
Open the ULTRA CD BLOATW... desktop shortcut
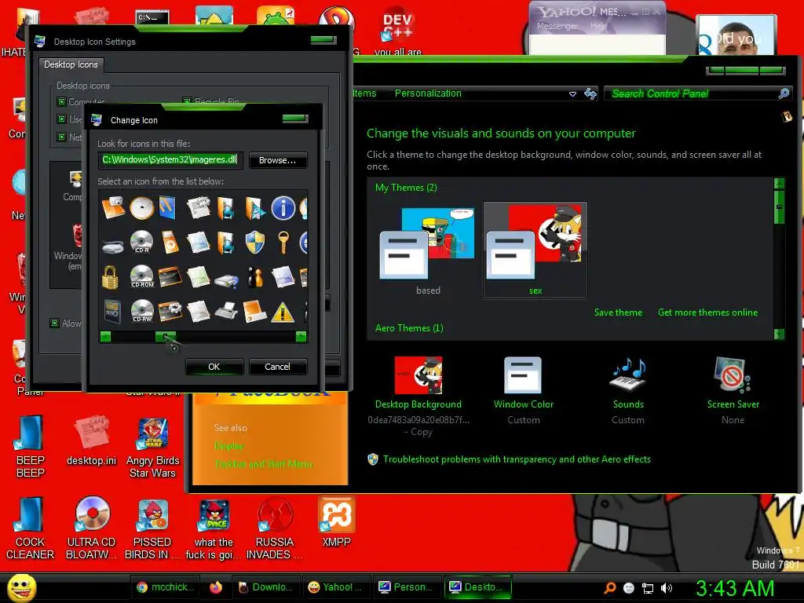pos(92,528)
